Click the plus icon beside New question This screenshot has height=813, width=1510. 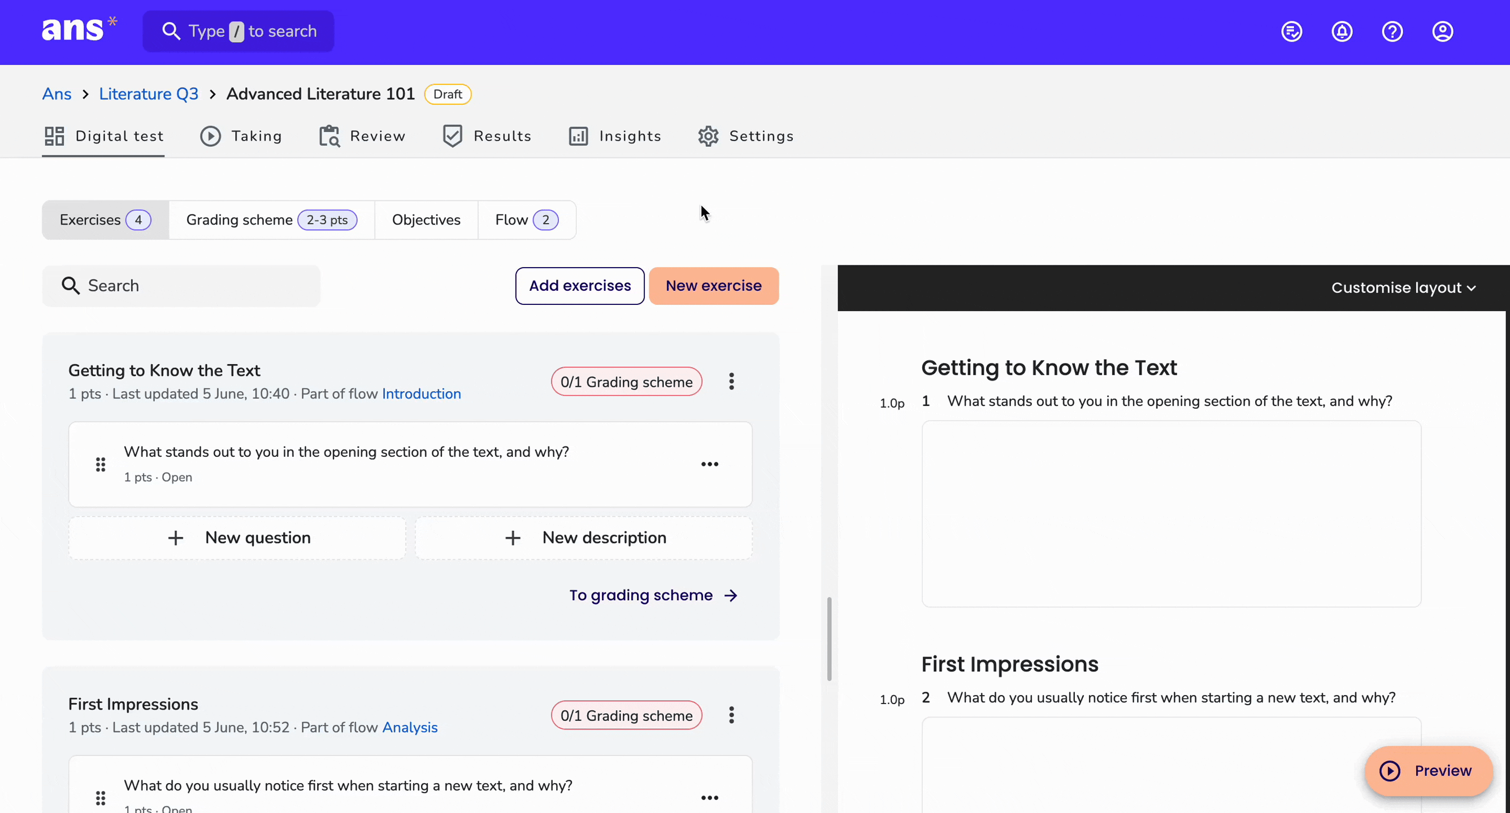(176, 538)
